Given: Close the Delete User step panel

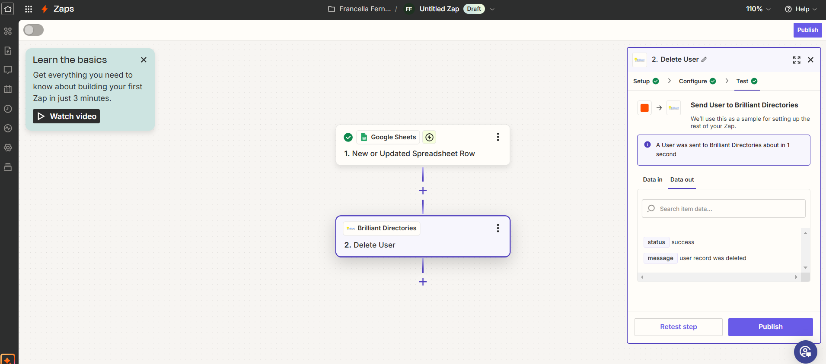Looking at the screenshot, I should coord(811,60).
